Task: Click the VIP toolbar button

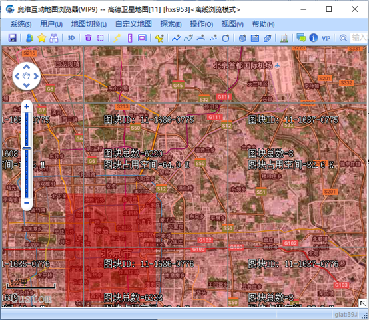Action: point(326,38)
